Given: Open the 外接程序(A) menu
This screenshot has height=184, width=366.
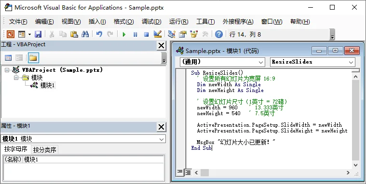Looking at the screenshot, I should (x=238, y=22).
